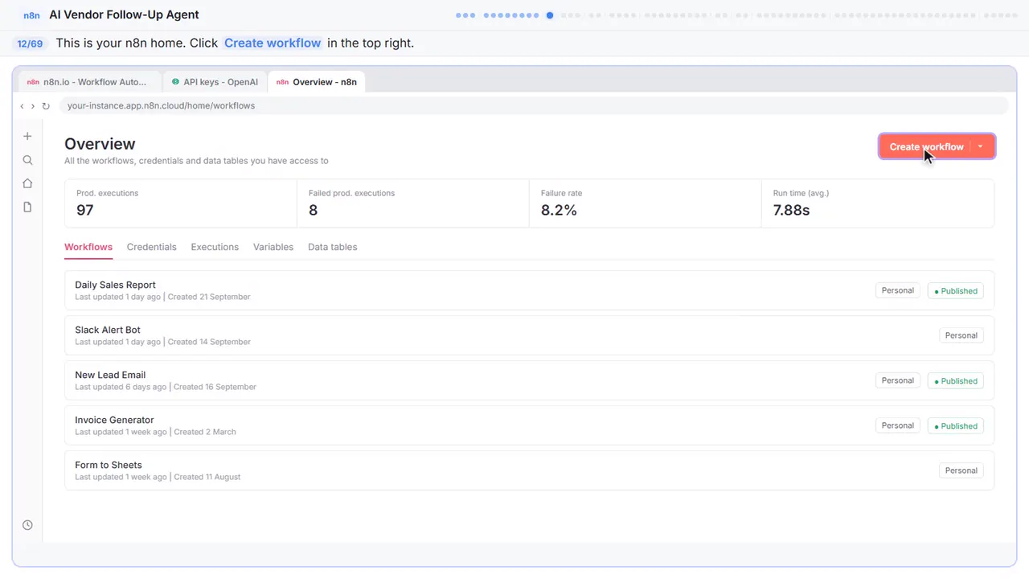Select the Variables tab
This screenshot has height=579, width=1029.
point(273,247)
